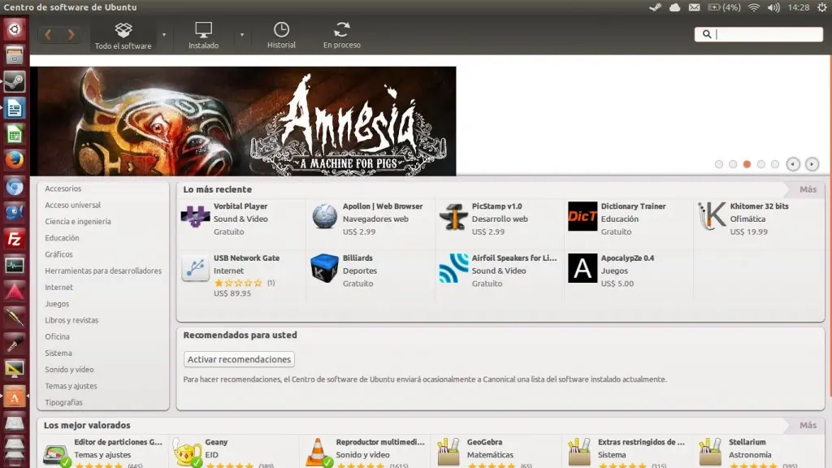Viewport: 832px width, 468px height.
Task: Expand the dropdown arrow beside Todo el software
Action: pyautogui.click(x=164, y=35)
